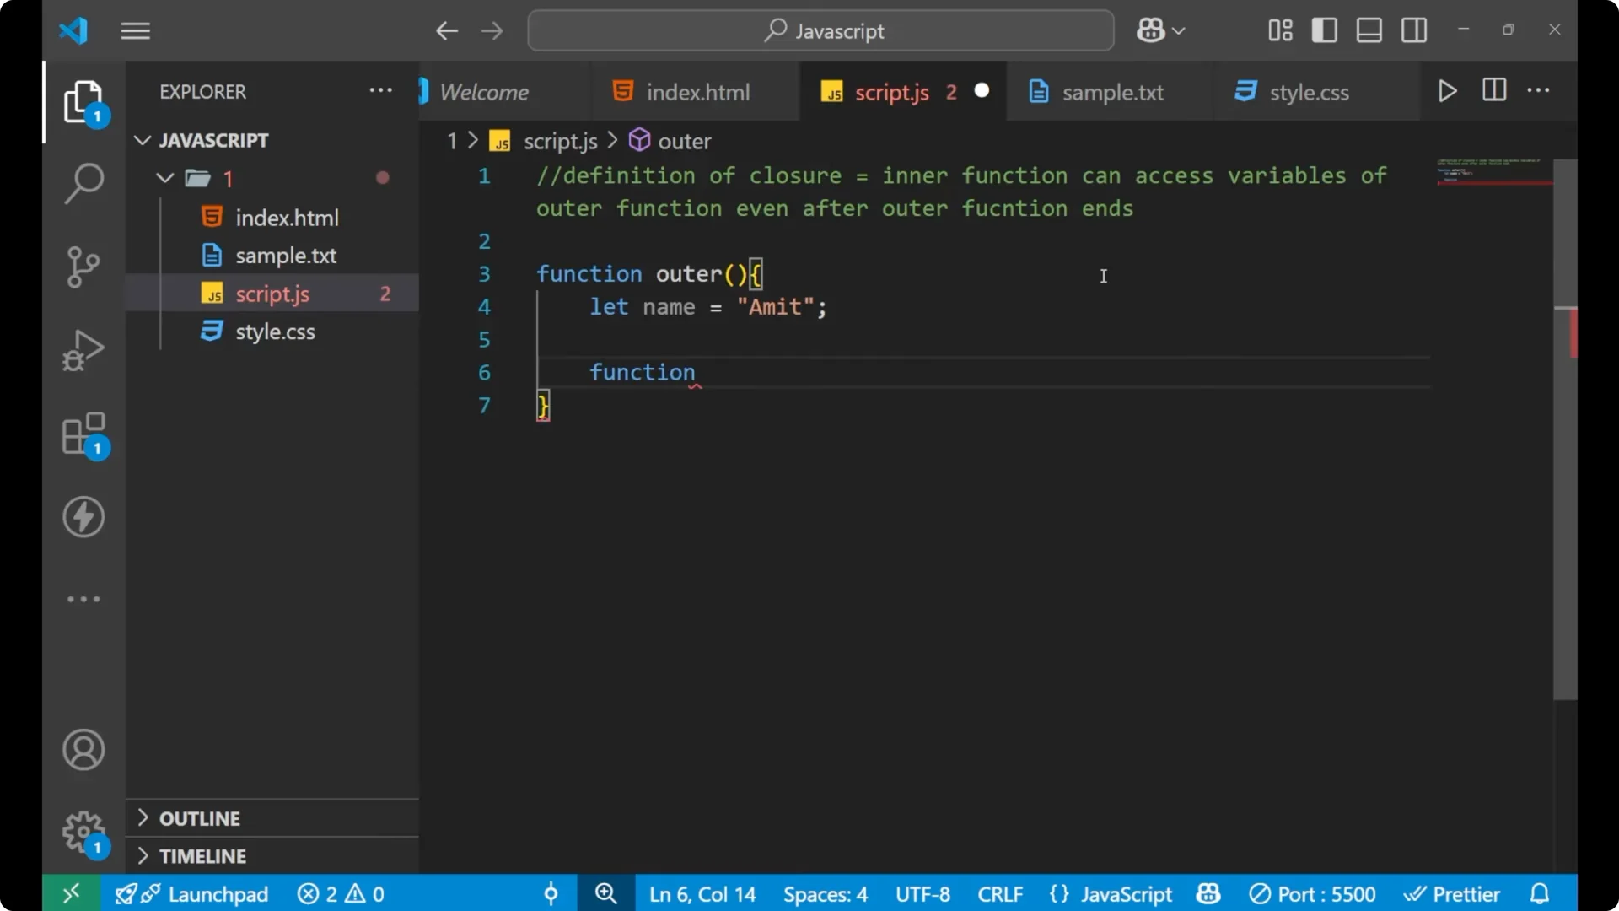Open the notifications bell
1619x911 pixels.
coord(1540,893)
